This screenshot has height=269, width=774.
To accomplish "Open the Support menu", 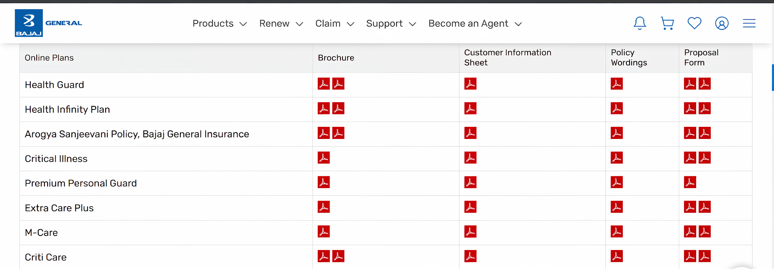I will click(391, 24).
